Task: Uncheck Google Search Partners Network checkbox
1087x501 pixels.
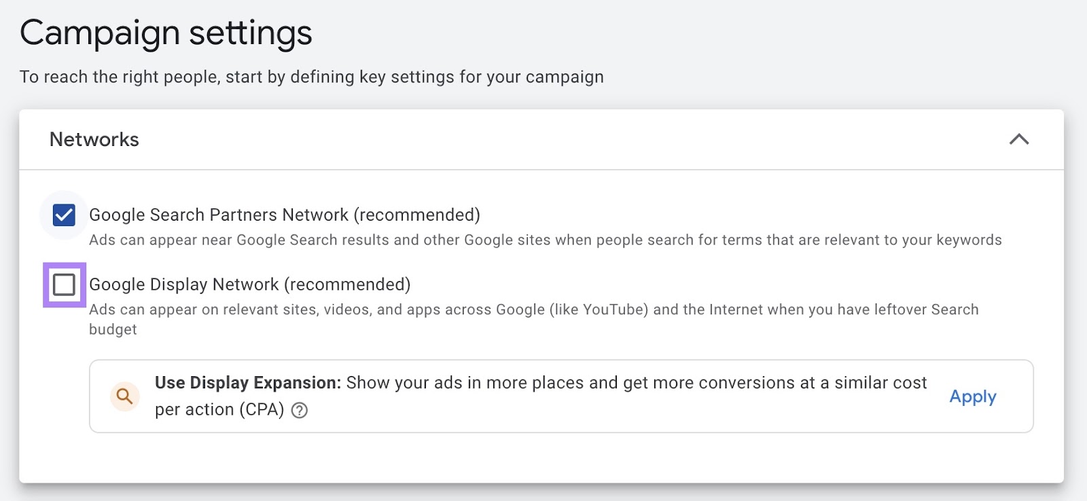Action: click(x=64, y=215)
